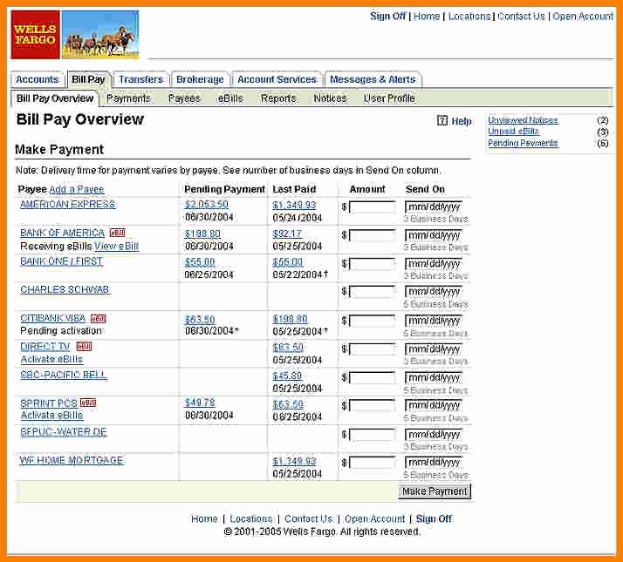Open the Accounts tab

click(x=37, y=79)
